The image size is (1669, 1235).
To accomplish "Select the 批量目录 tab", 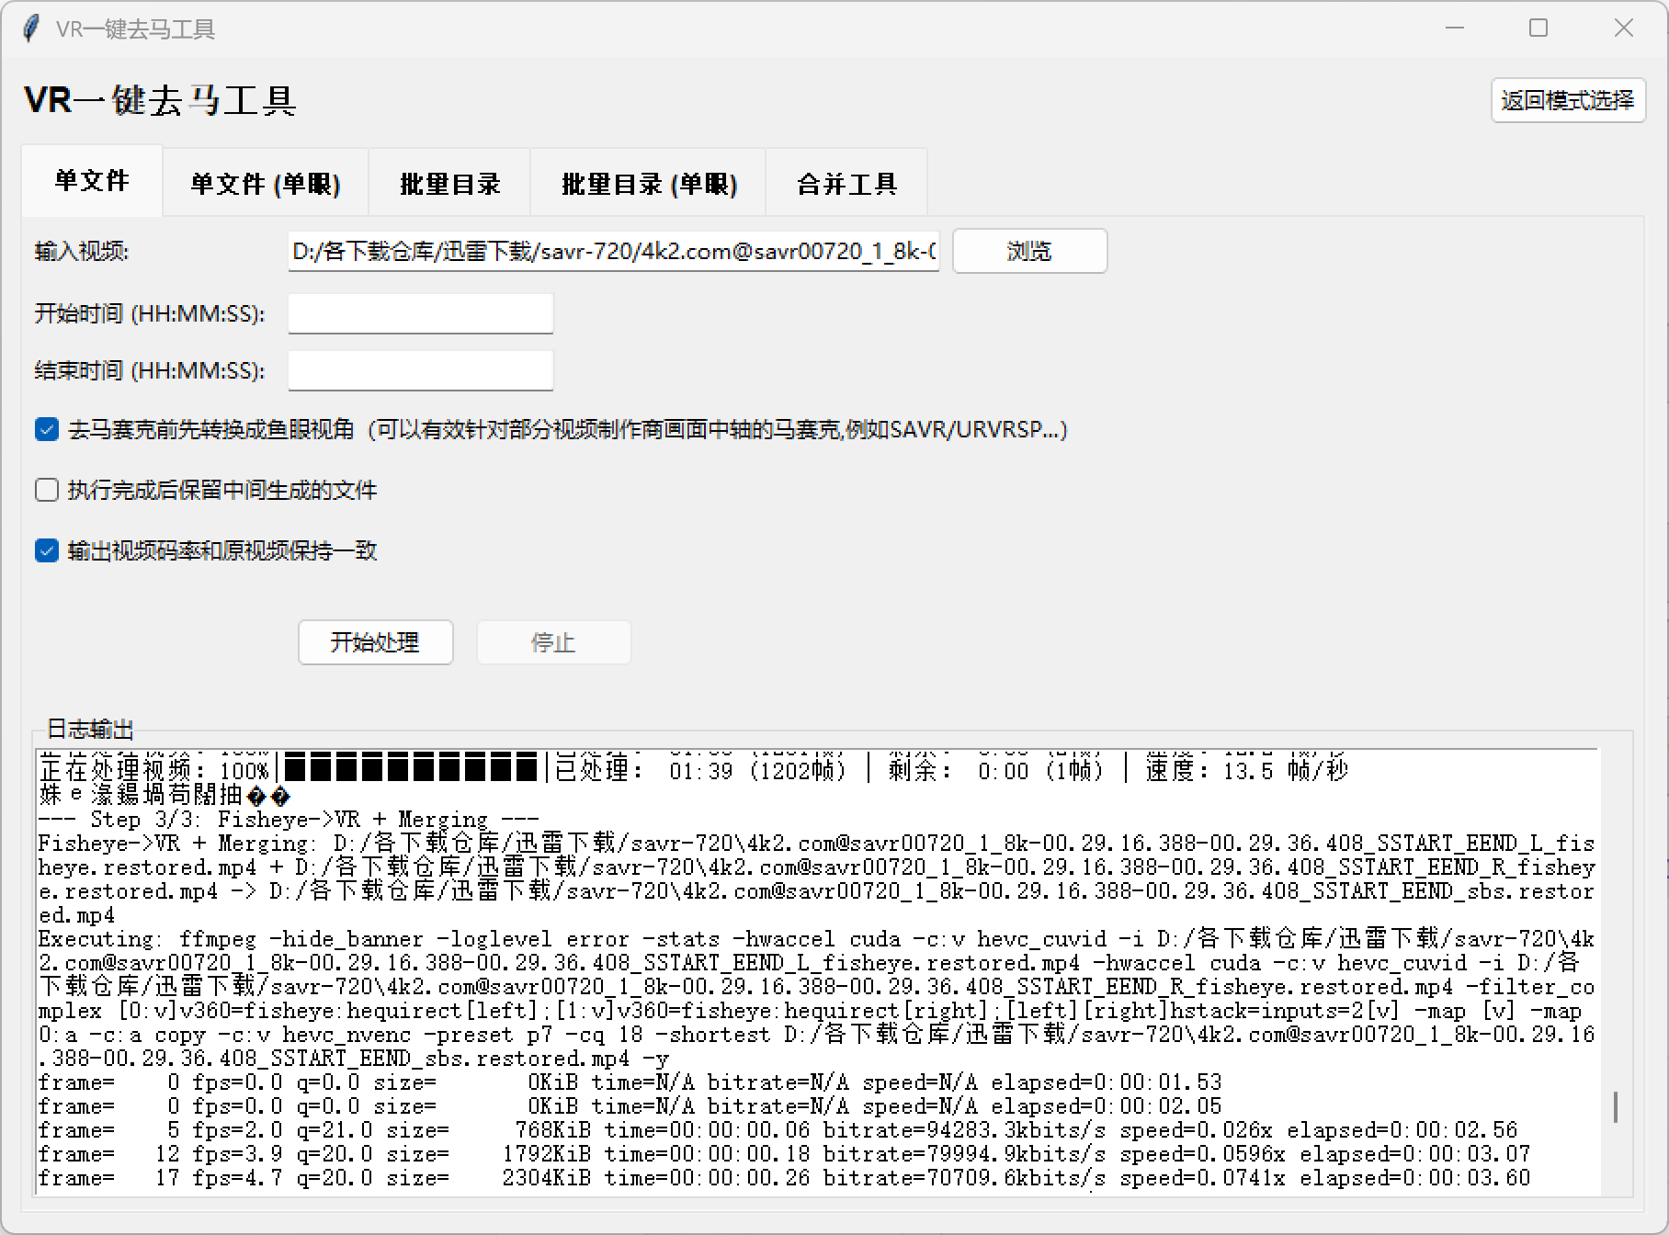I will (x=449, y=184).
